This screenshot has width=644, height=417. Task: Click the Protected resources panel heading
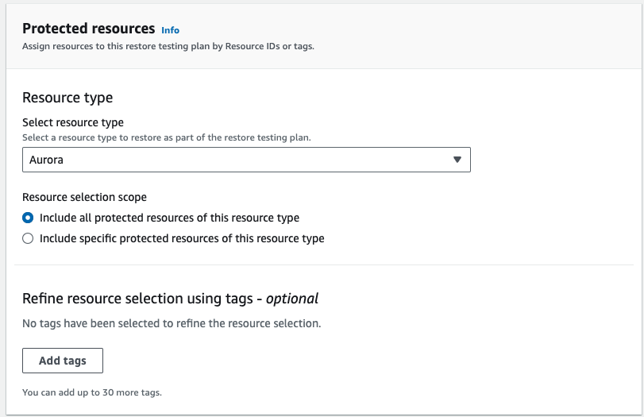[89, 29]
